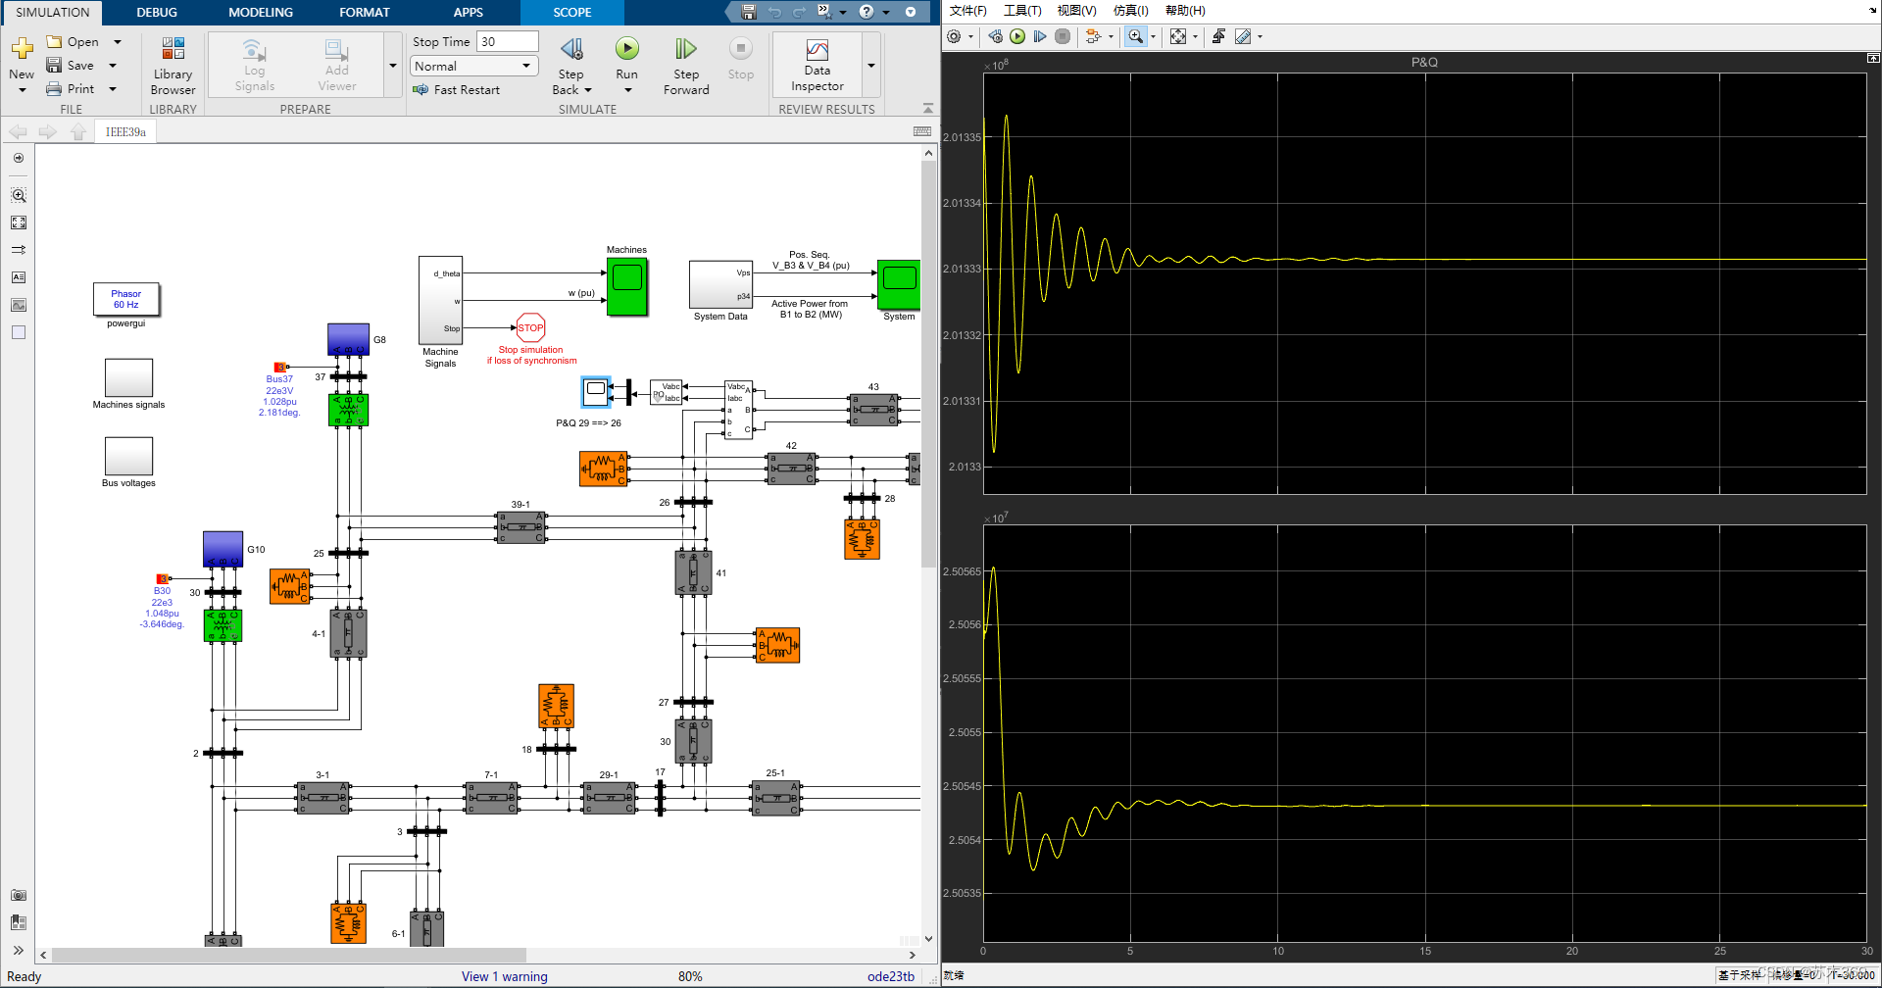Click the Annotation palette icon

coord(18,277)
